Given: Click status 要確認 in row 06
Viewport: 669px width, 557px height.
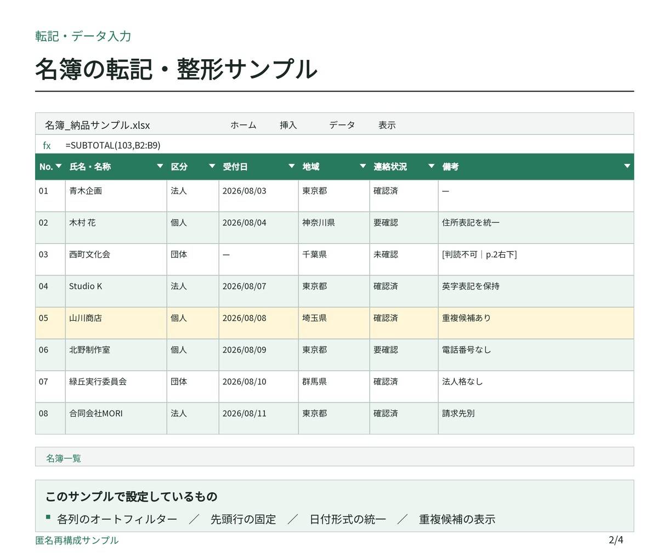Looking at the screenshot, I should (x=404, y=355).
